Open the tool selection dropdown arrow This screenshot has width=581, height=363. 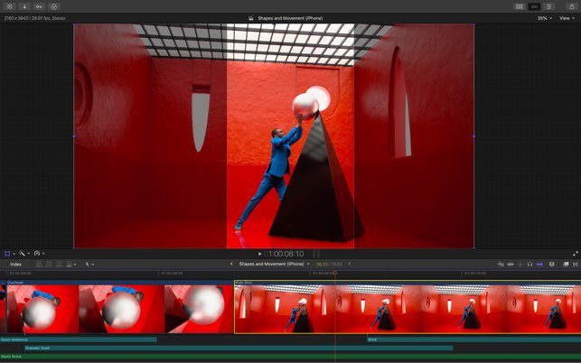93,265
